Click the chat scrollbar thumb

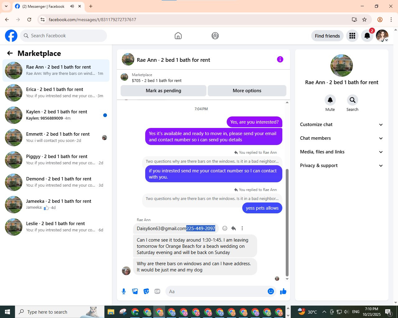287,222
